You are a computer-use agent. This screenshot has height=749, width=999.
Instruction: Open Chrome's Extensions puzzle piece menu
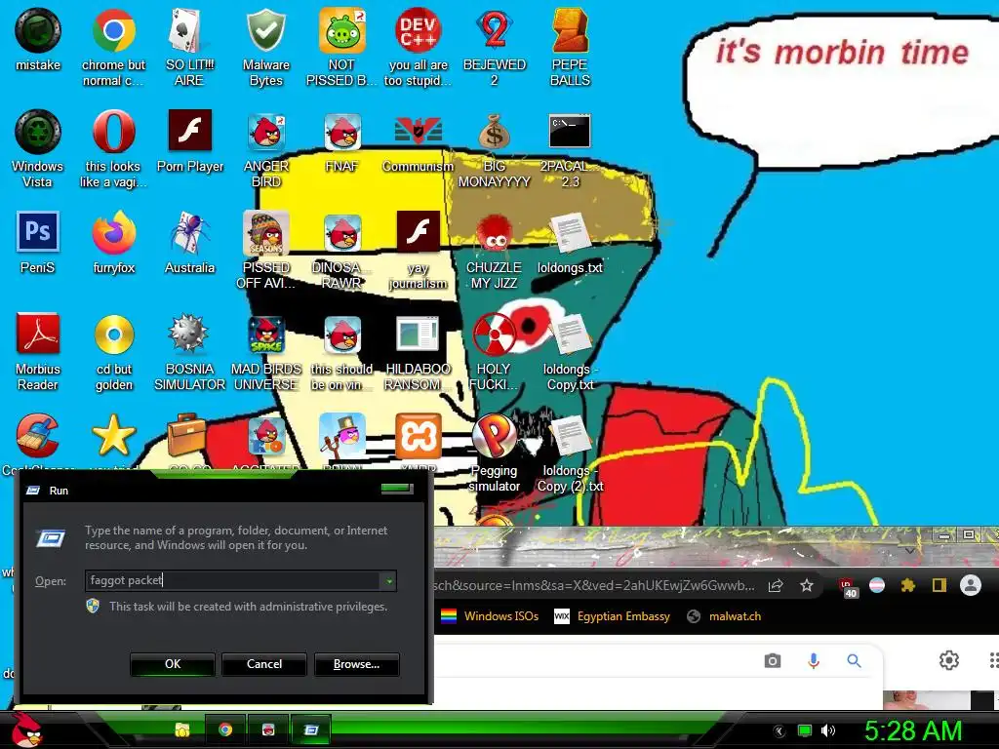(908, 585)
